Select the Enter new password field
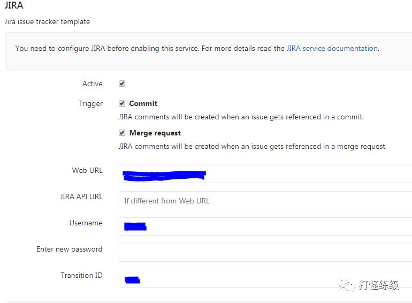Image resolution: width=412 pixels, height=303 pixels. 265,253
